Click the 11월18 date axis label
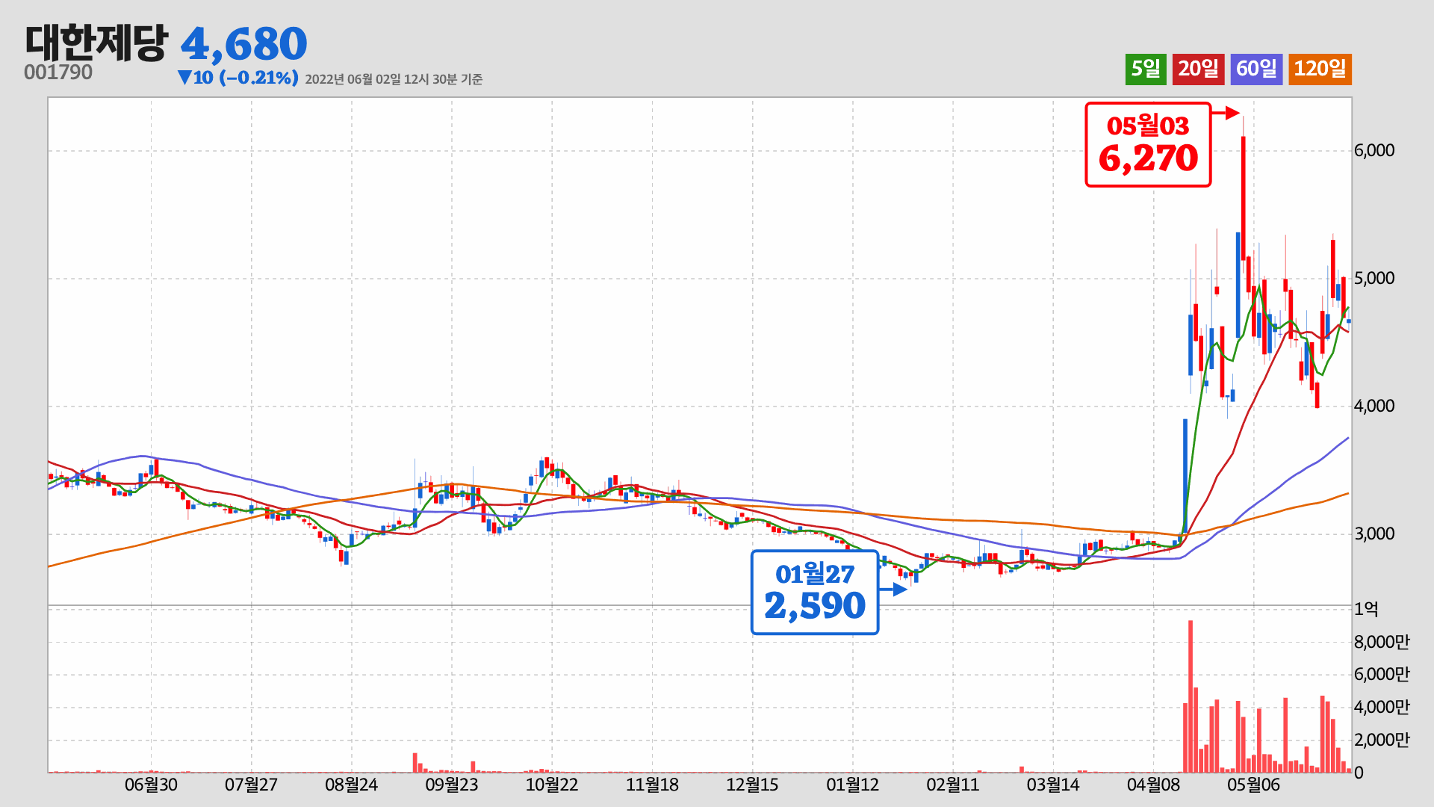 tap(652, 785)
